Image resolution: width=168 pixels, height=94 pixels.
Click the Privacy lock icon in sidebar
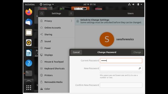pyautogui.click(x=41, y=21)
